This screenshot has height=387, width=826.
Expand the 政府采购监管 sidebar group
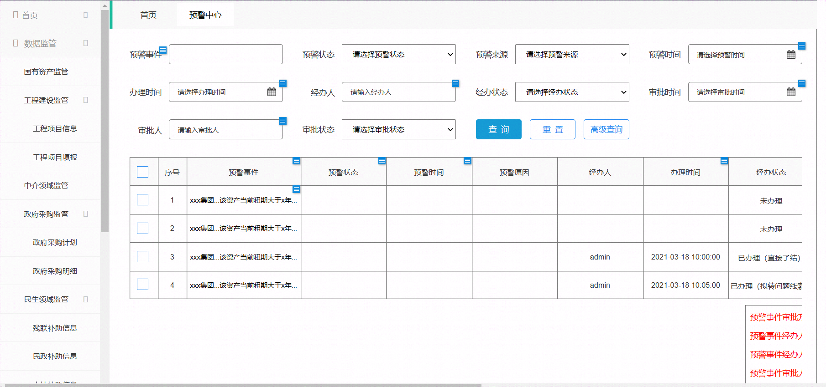click(x=86, y=214)
